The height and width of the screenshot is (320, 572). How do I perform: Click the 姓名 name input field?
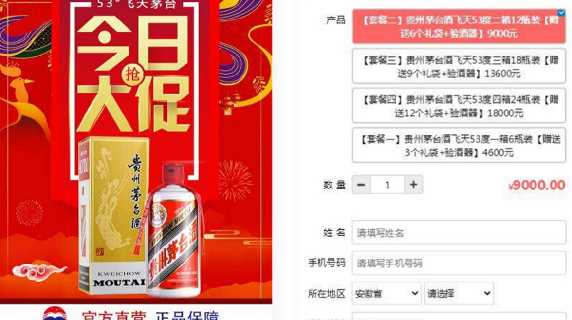point(459,232)
